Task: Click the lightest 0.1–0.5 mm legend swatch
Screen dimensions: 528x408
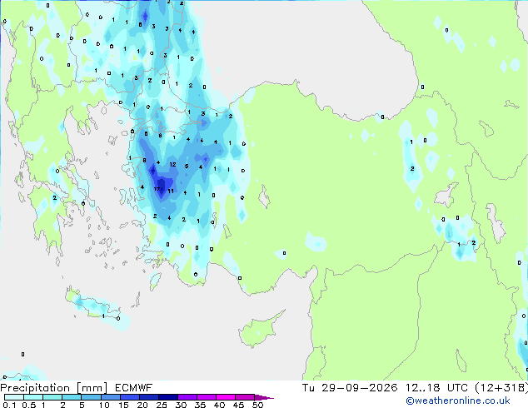Action: (x=14, y=397)
